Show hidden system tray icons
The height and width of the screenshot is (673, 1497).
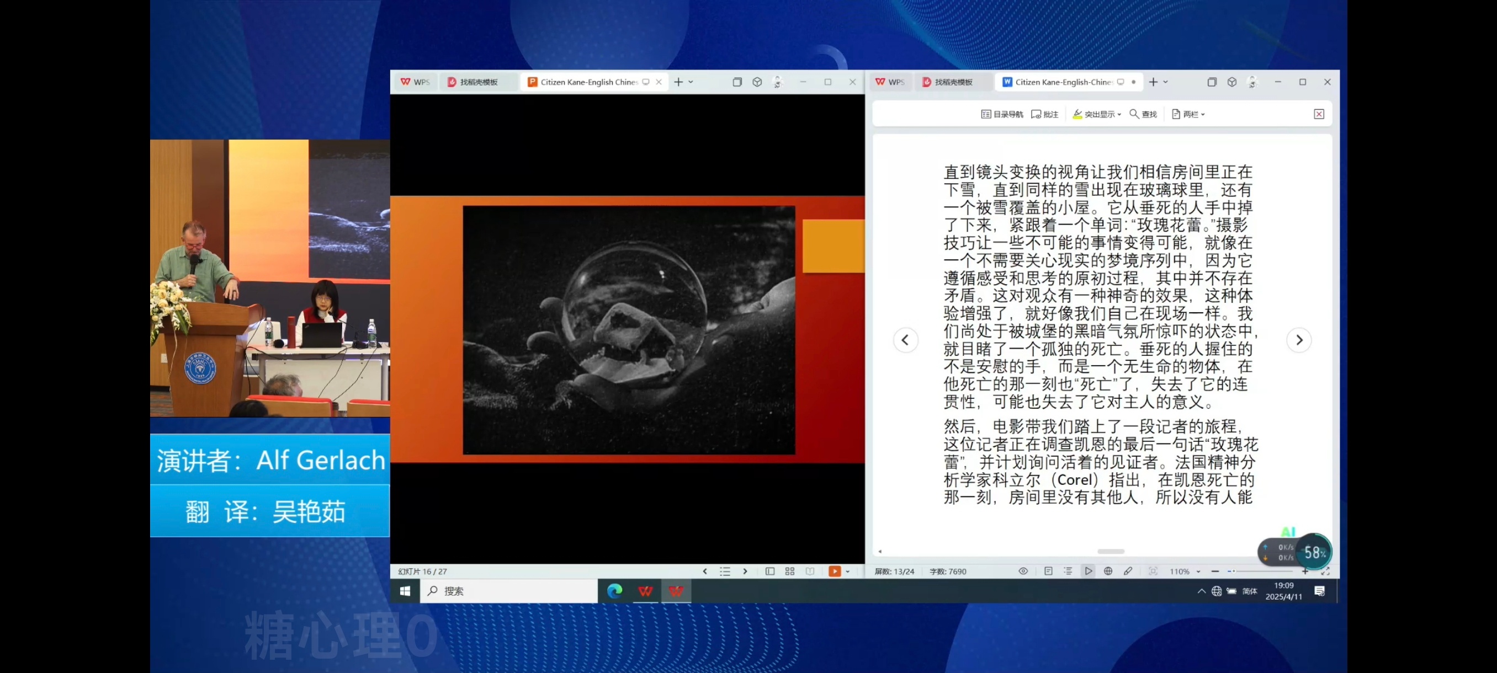pyautogui.click(x=1201, y=591)
